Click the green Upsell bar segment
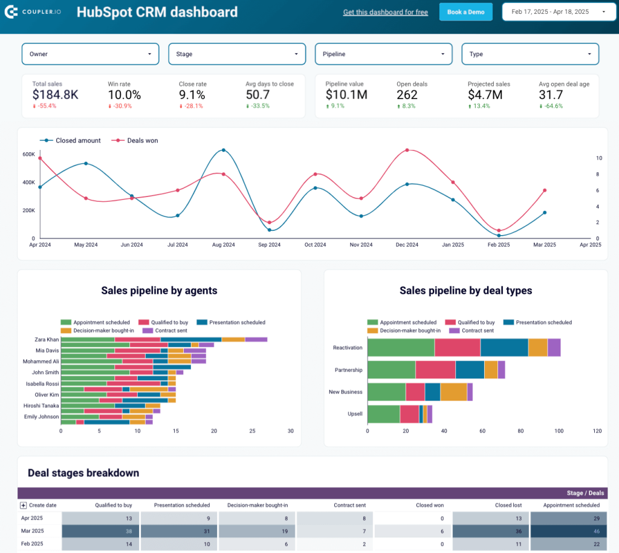Image resolution: width=619 pixels, height=553 pixels. tap(384, 414)
